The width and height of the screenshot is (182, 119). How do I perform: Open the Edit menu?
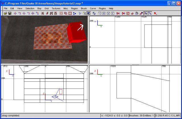[x=12, y=8]
